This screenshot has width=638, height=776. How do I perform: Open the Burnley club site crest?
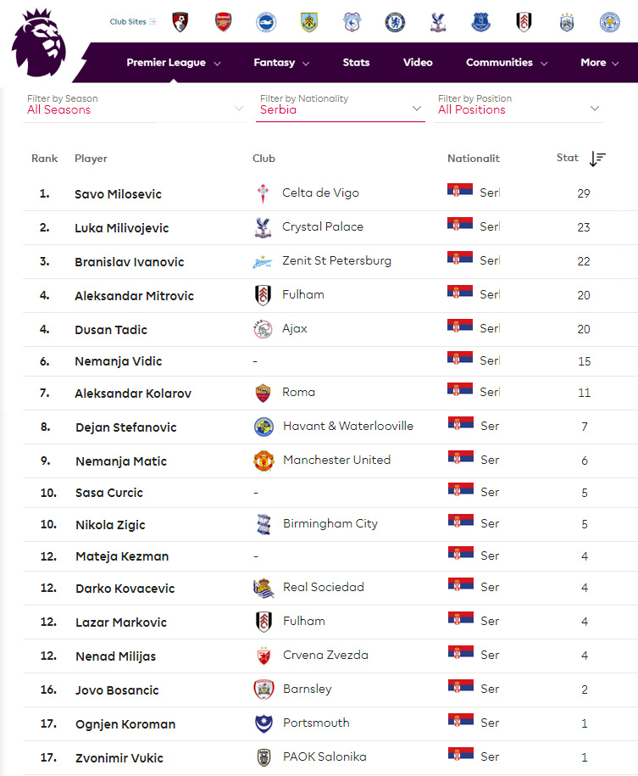pos(309,22)
